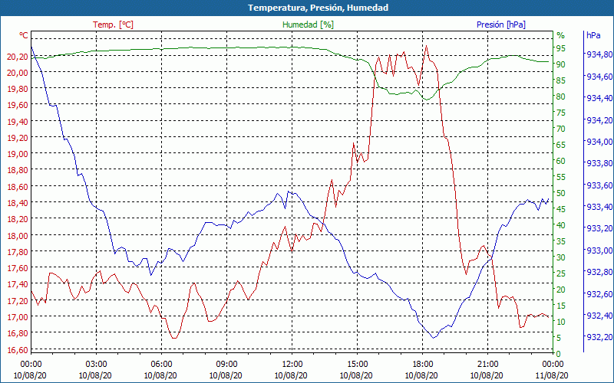
Task: Click the '18:00' time axis label
Action: [x=423, y=365]
